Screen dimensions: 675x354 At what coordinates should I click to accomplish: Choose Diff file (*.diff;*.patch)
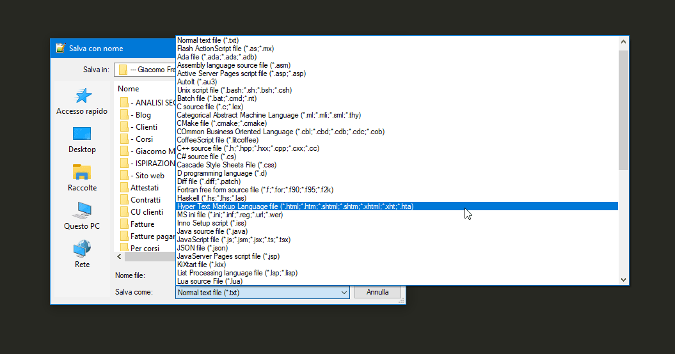(x=397, y=181)
